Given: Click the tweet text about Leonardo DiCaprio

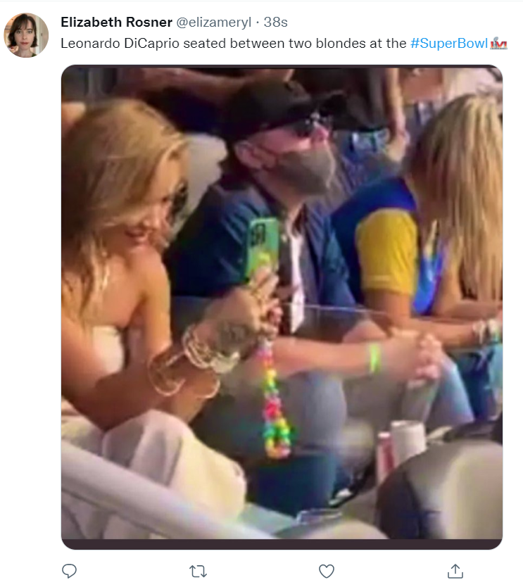Looking at the screenshot, I should [x=233, y=44].
